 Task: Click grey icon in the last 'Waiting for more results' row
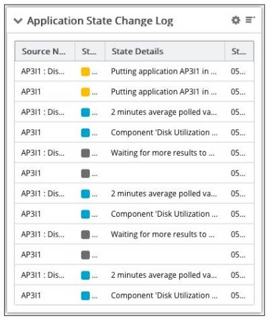pyautogui.click(x=85, y=235)
